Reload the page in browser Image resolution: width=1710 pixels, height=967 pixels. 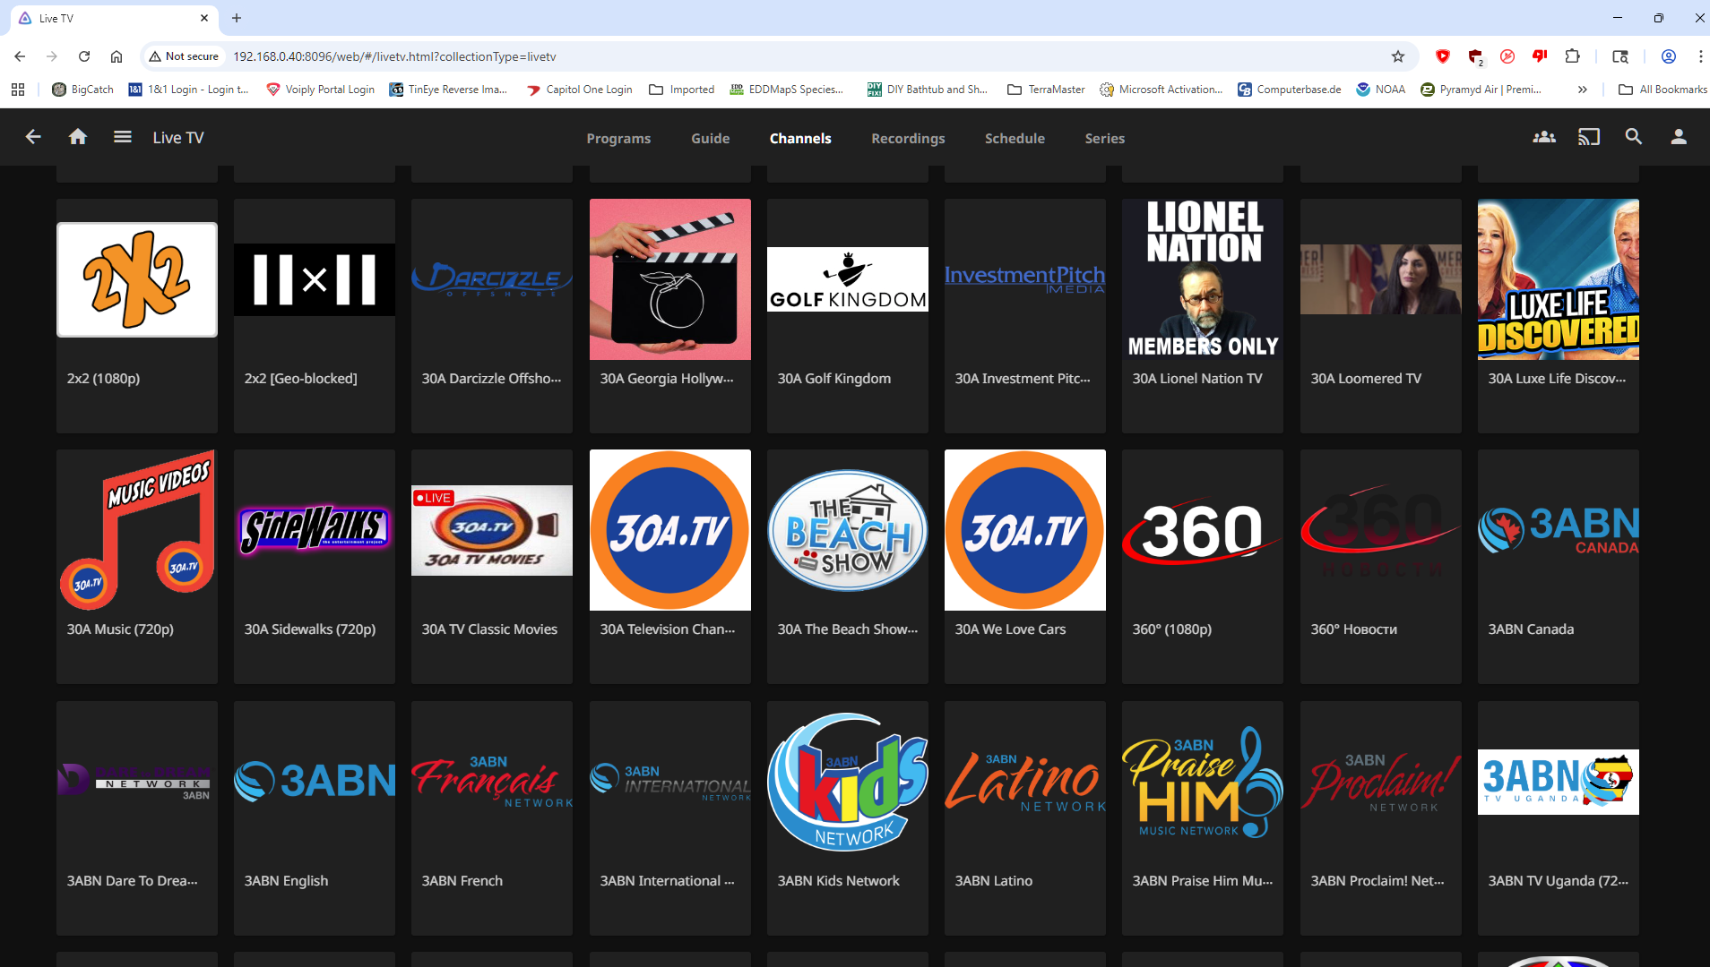[84, 56]
